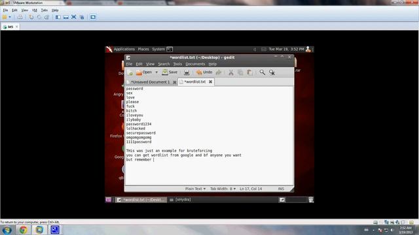Click the gedit Open folder icon
The width and height of the screenshot is (419, 235).
coord(139,72)
